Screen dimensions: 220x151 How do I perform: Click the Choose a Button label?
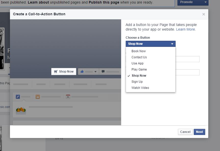point(138,38)
